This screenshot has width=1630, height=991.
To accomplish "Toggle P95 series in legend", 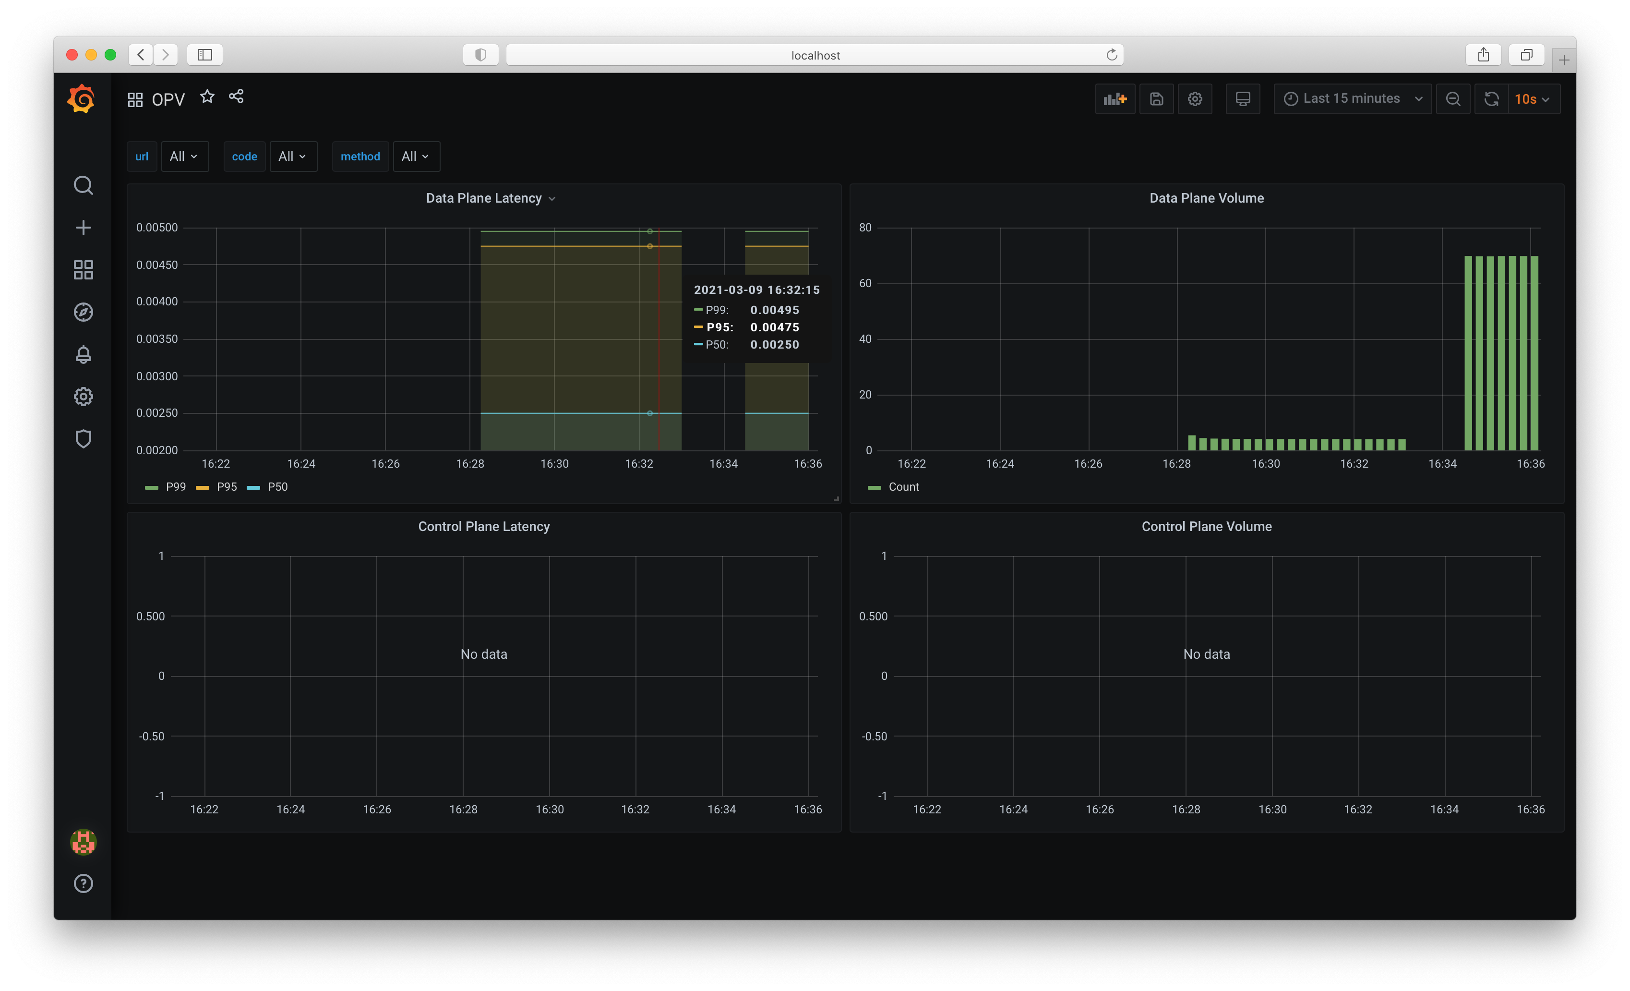I will (227, 487).
